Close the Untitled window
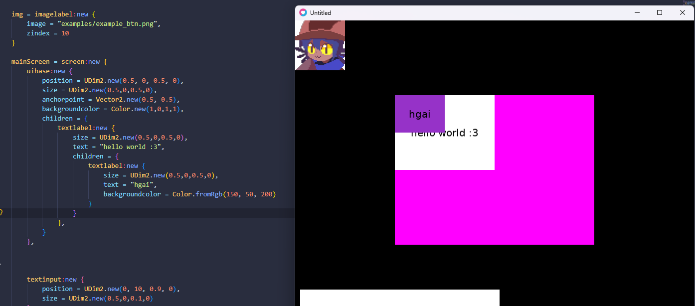Screen dimensions: 695x306 click(683, 12)
